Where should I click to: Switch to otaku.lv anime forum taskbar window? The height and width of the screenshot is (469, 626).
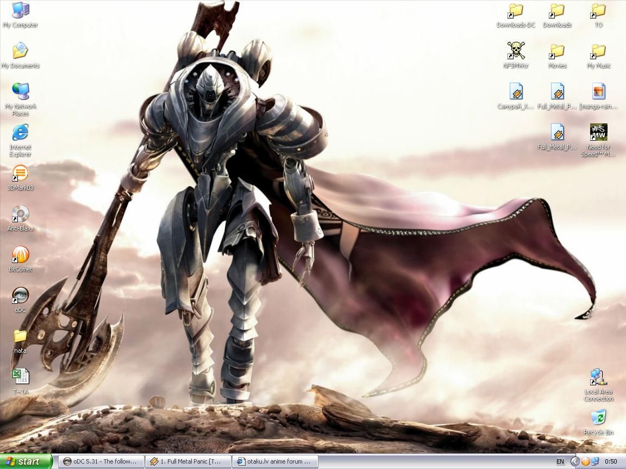[275, 461]
